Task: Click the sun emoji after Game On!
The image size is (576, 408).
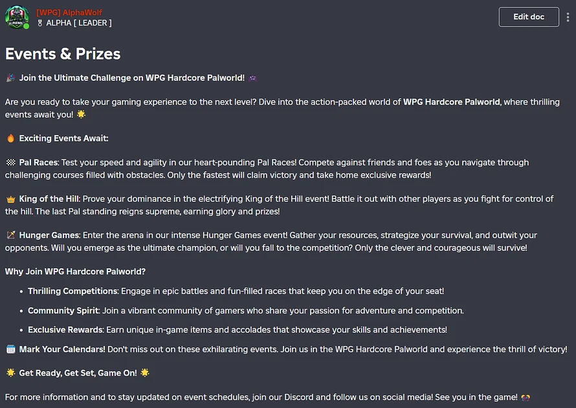Action: [x=145, y=373]
